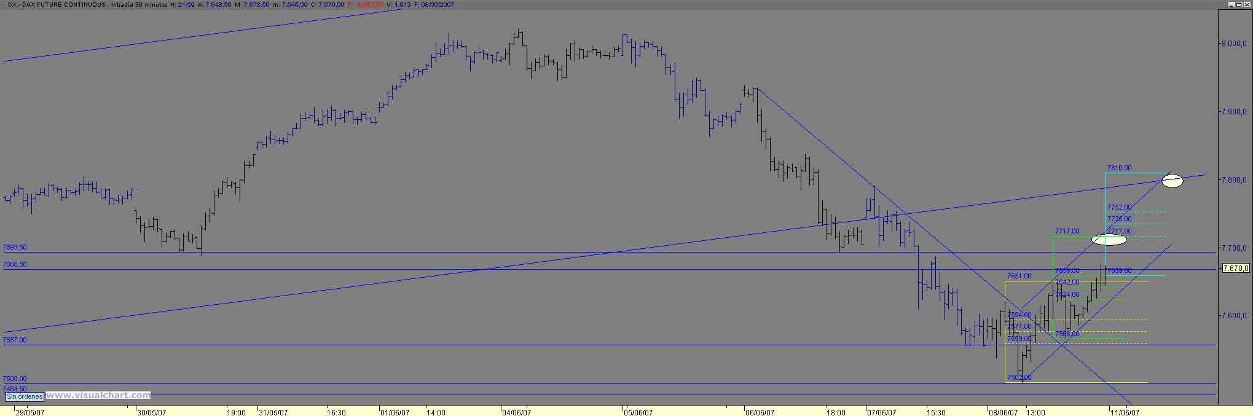Open the www.visualchart.com watermark link
The image size is (1253, 416).
click(x=98, y=395)
